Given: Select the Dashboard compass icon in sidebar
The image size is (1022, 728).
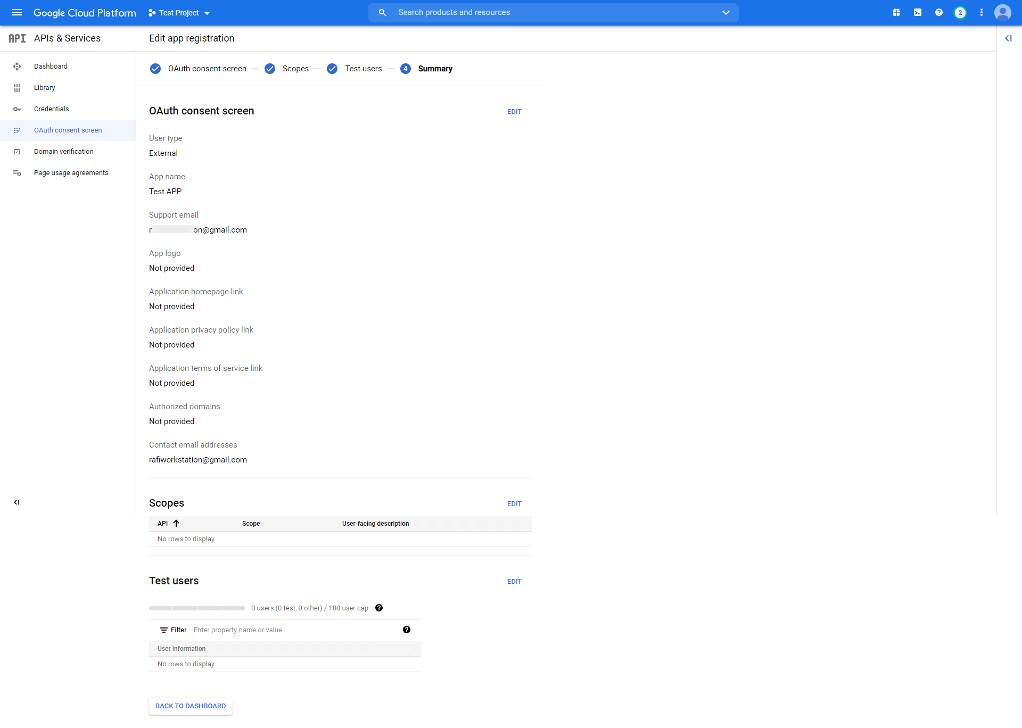Looking at the screenshot, I should click(x=18, y=66).
